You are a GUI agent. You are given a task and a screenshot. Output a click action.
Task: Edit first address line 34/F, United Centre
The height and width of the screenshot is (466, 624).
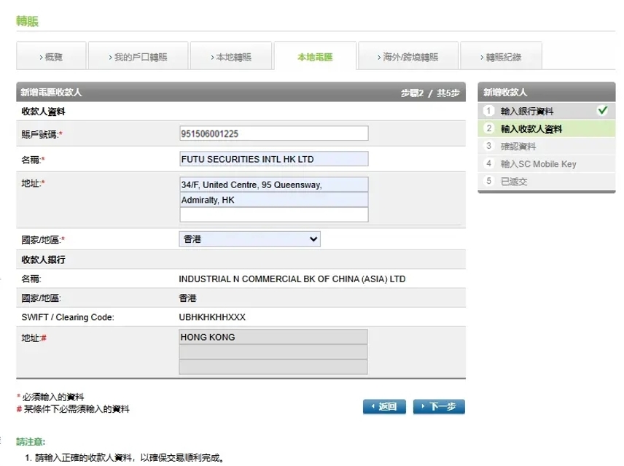point(274,185)
